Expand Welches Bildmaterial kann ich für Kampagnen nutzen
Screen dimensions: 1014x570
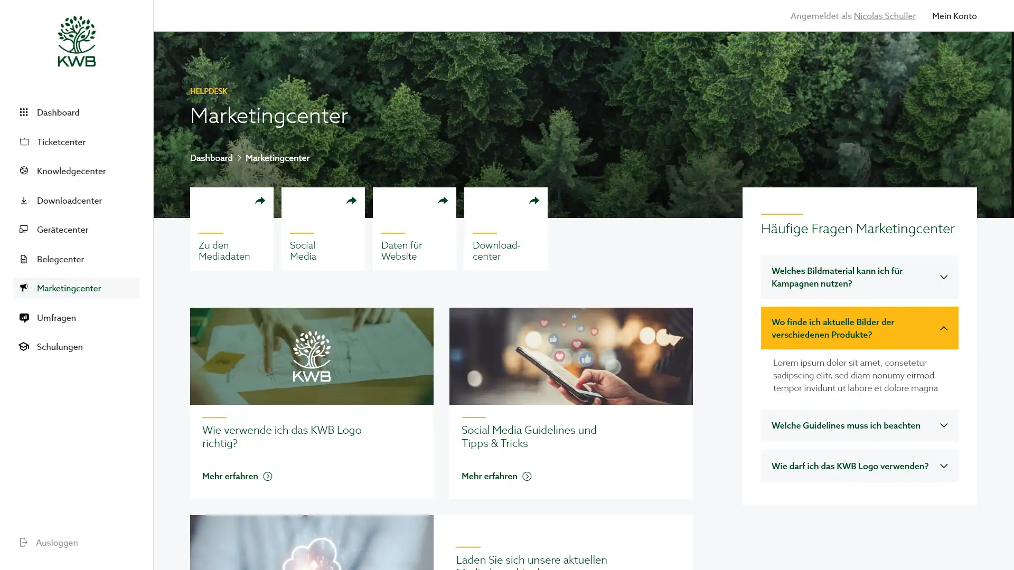point(859,277)
